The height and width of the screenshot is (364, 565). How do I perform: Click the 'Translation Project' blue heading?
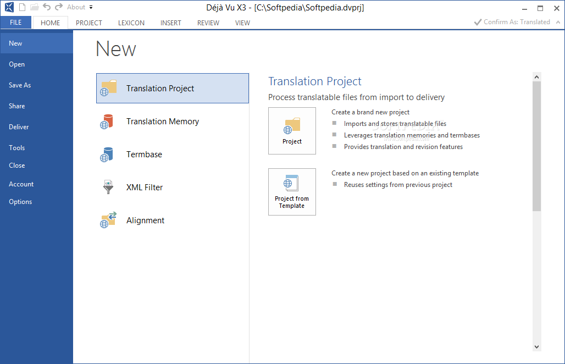coord(314,81)
